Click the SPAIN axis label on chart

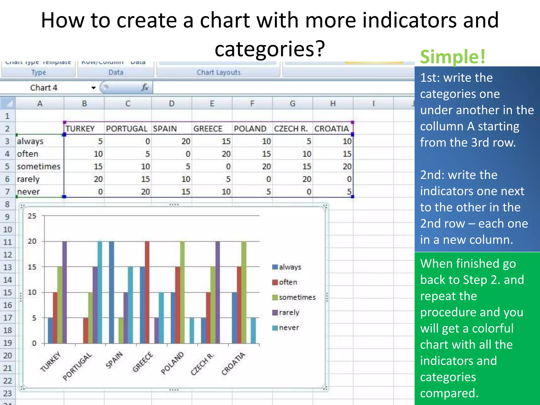[x=114, y=360]
